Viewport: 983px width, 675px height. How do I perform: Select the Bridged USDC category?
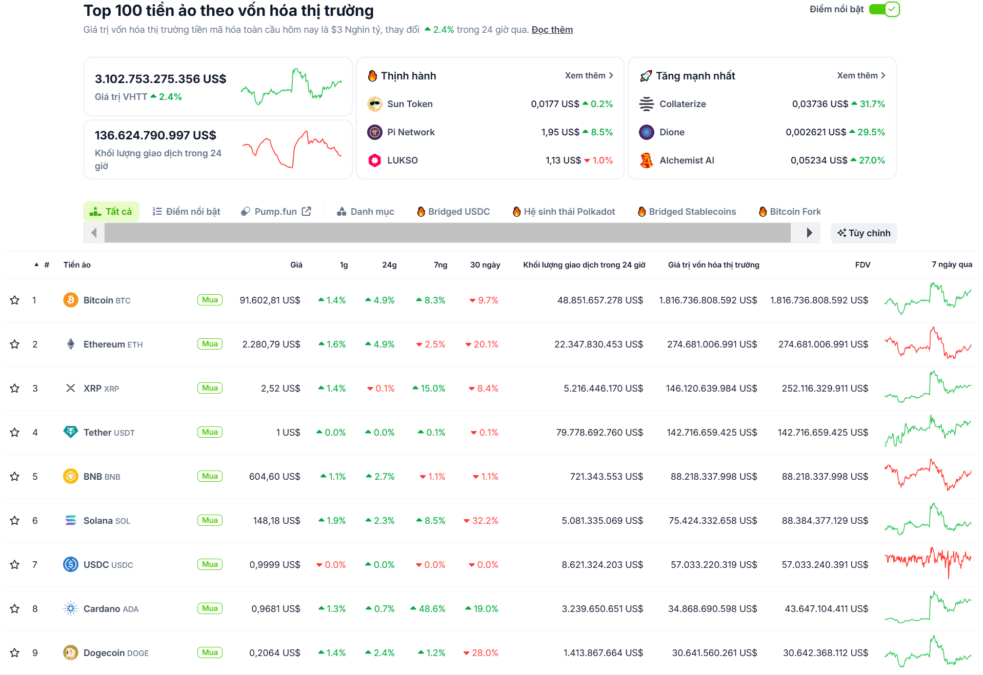(453, 211)
